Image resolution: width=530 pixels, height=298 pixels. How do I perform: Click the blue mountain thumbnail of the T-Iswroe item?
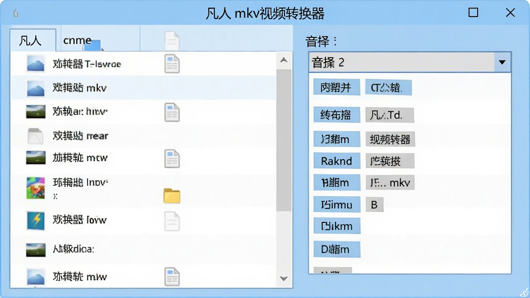pos(36,64)
